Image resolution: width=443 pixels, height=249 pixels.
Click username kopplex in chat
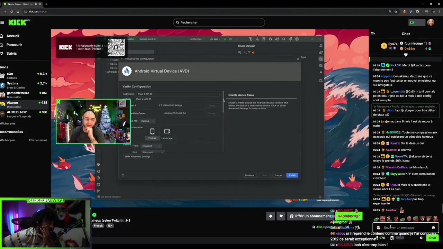click(386, 76)
